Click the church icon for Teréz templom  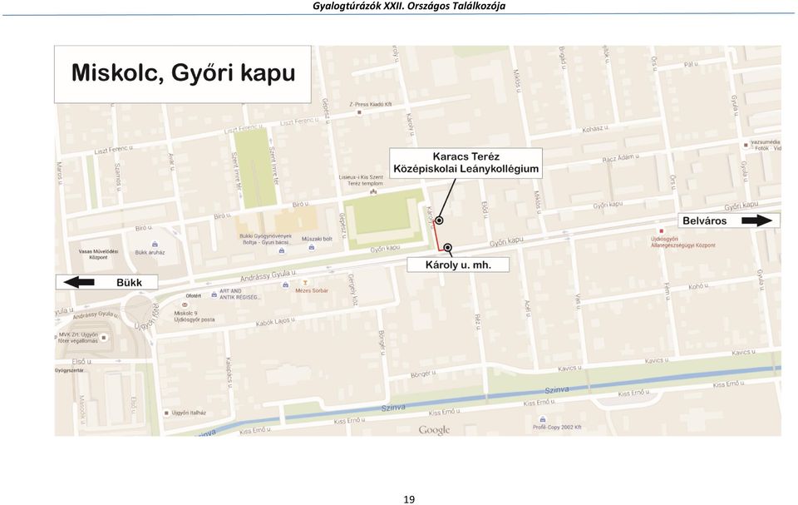tap(373, 191)
